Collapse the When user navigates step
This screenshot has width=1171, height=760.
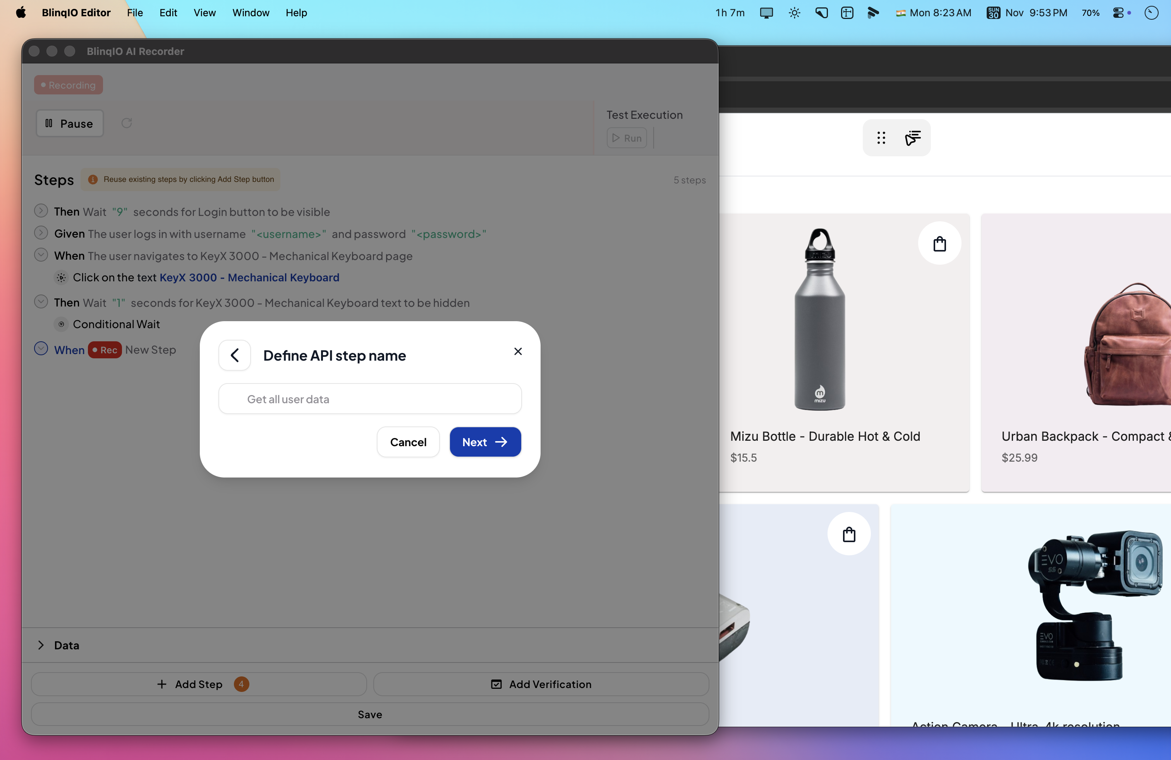(x=41, y=255)
